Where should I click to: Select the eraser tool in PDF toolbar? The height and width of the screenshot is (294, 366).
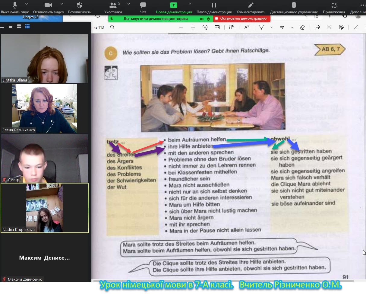(302, 27)
